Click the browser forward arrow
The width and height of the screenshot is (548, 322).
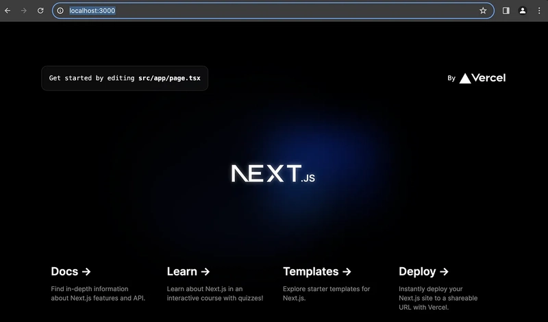(24, 10)
